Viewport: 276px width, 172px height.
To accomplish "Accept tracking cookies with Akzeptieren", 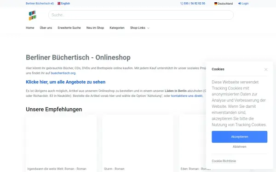I will point(239,137).
